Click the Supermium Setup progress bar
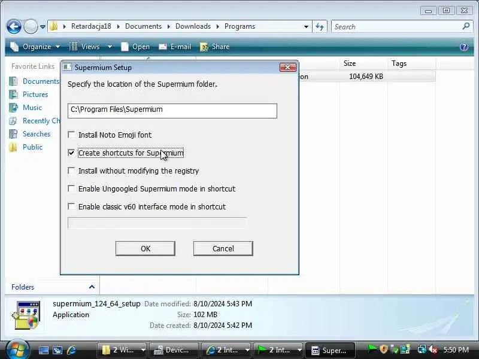The height and width of the screenshot is (359, 479). (157, 223)
